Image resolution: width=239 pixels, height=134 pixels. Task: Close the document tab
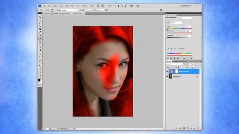(x=84, y=14)
